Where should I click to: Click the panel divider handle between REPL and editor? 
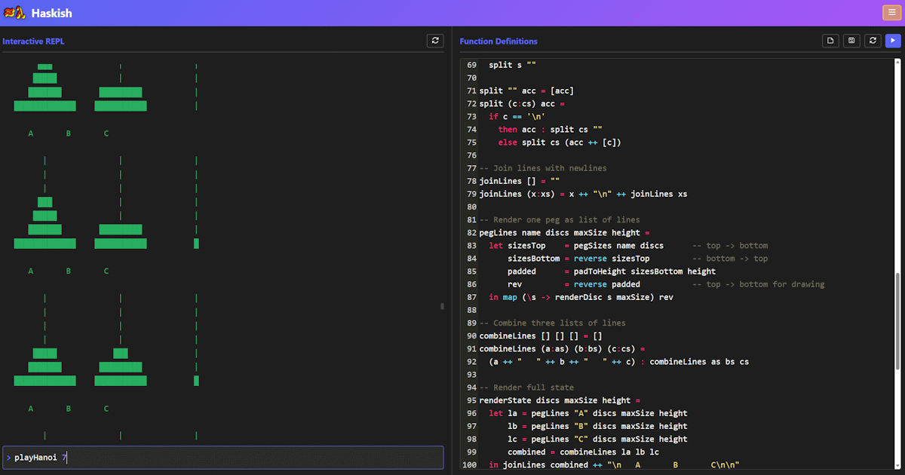(442, 306)
